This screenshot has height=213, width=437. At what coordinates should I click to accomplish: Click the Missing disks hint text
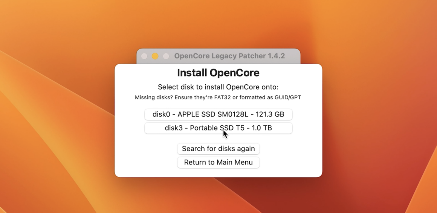tap(218, 98)
